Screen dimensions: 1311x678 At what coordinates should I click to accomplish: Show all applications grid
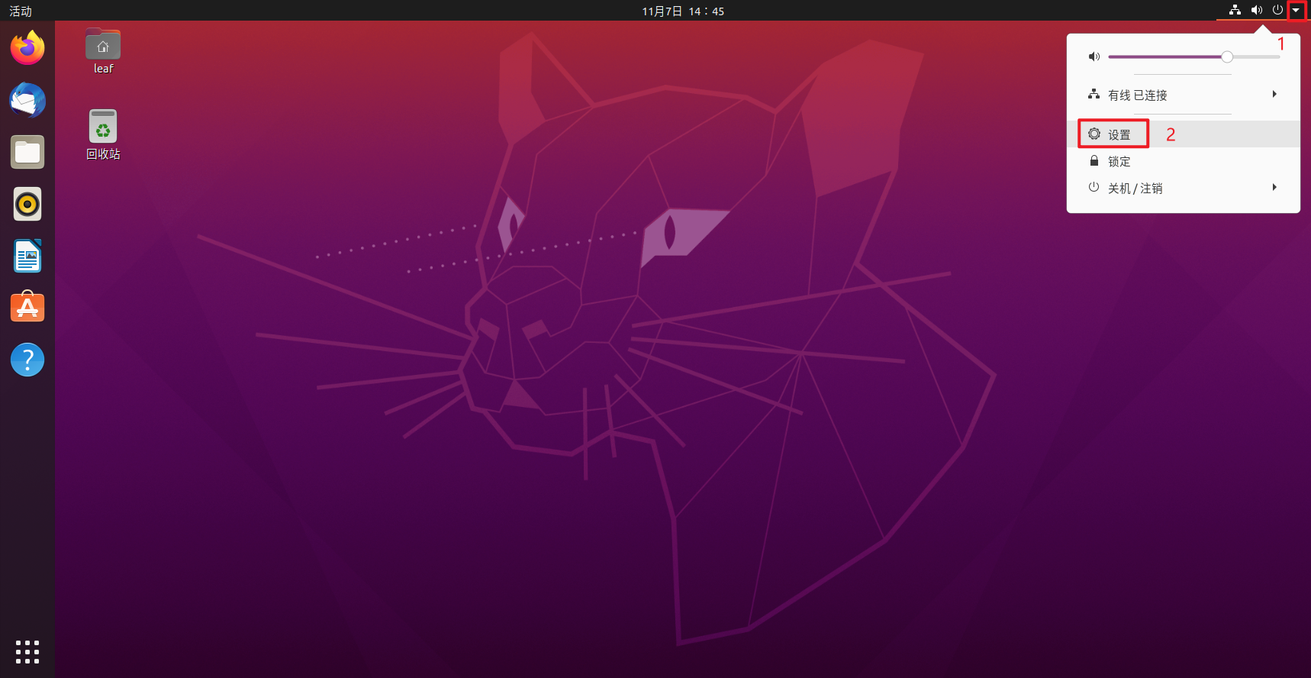click(x=27, y=651)
